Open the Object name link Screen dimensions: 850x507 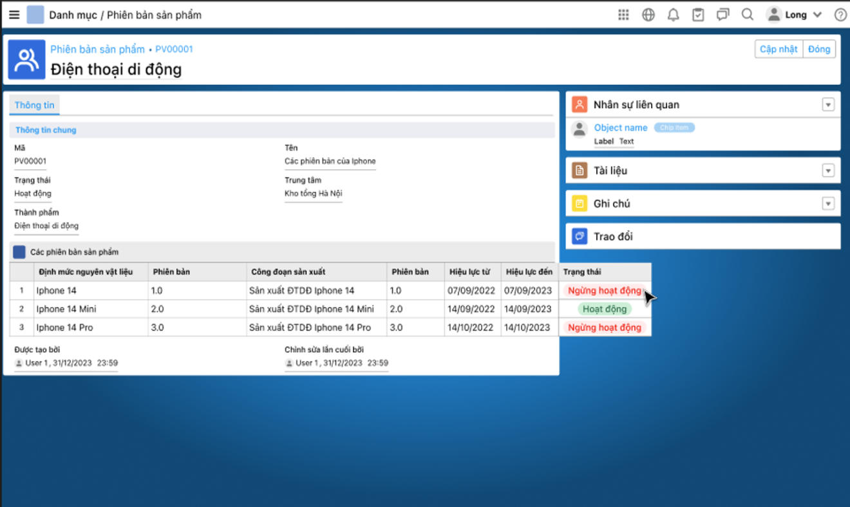(620, 127)
